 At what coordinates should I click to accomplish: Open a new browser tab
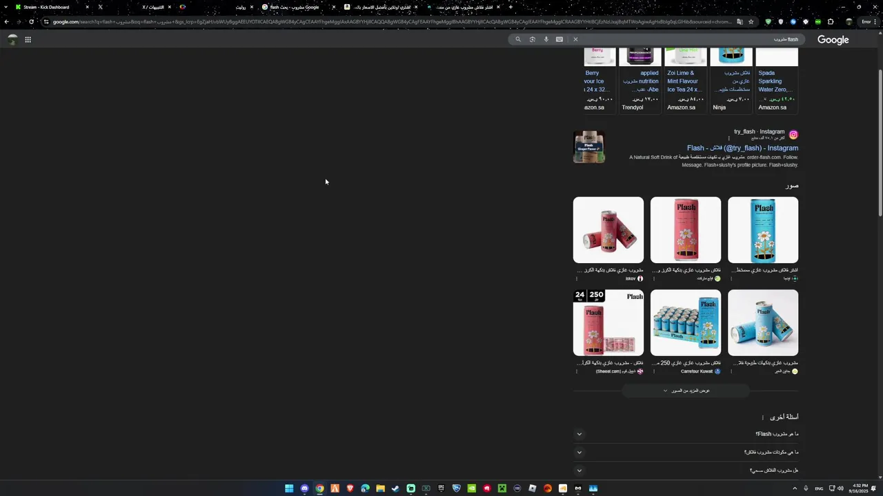(x=510, y=7)
